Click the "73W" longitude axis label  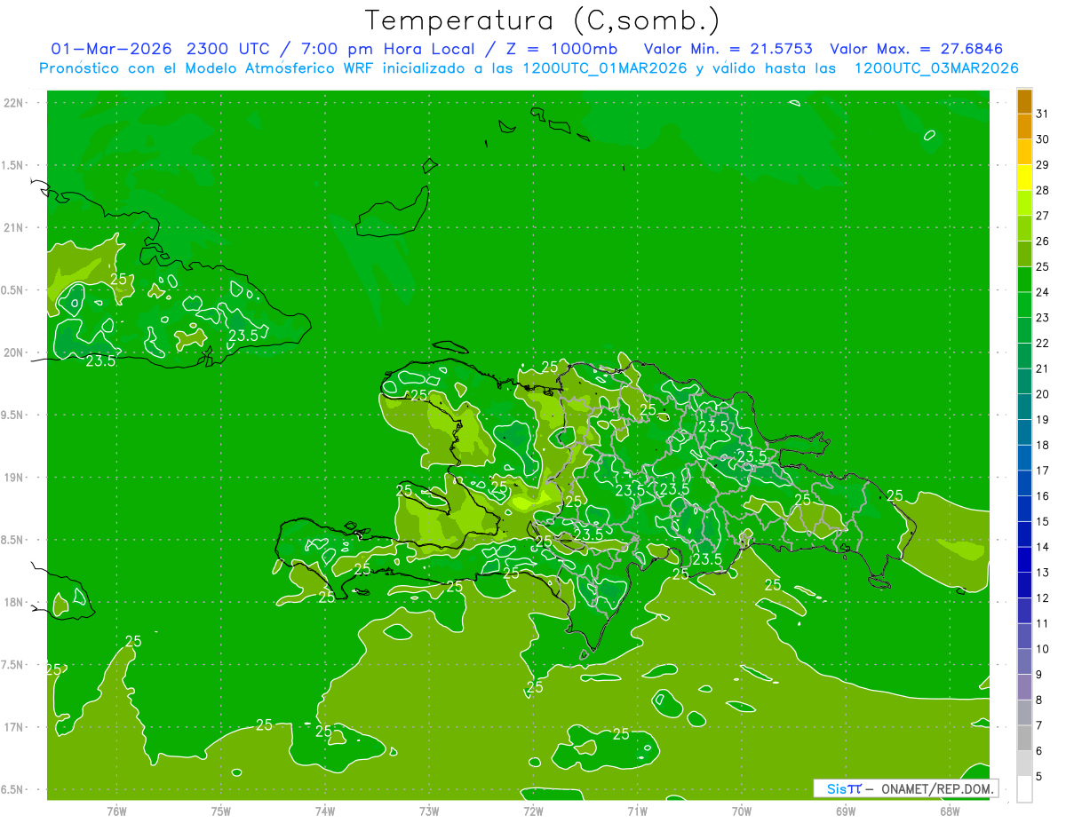tap(429, 811)
